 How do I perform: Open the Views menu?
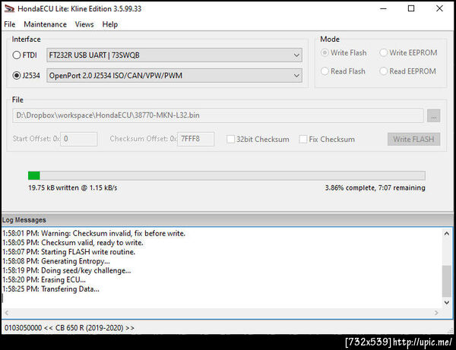click(84, 24)
